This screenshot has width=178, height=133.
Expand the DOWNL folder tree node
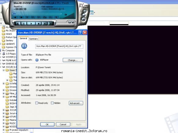pos(4,83)
